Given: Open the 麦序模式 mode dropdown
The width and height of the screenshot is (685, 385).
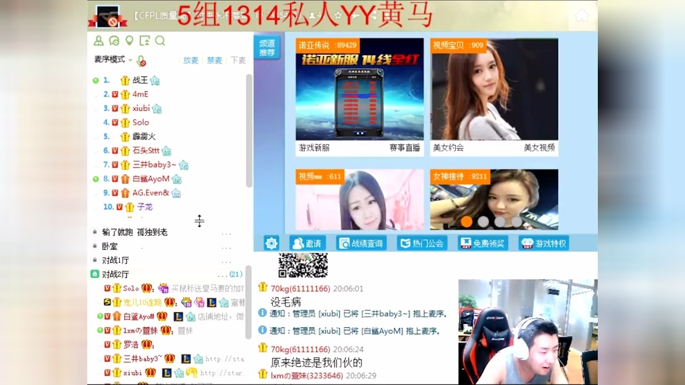Looking at the screenshot, I should tap(113, 60).
